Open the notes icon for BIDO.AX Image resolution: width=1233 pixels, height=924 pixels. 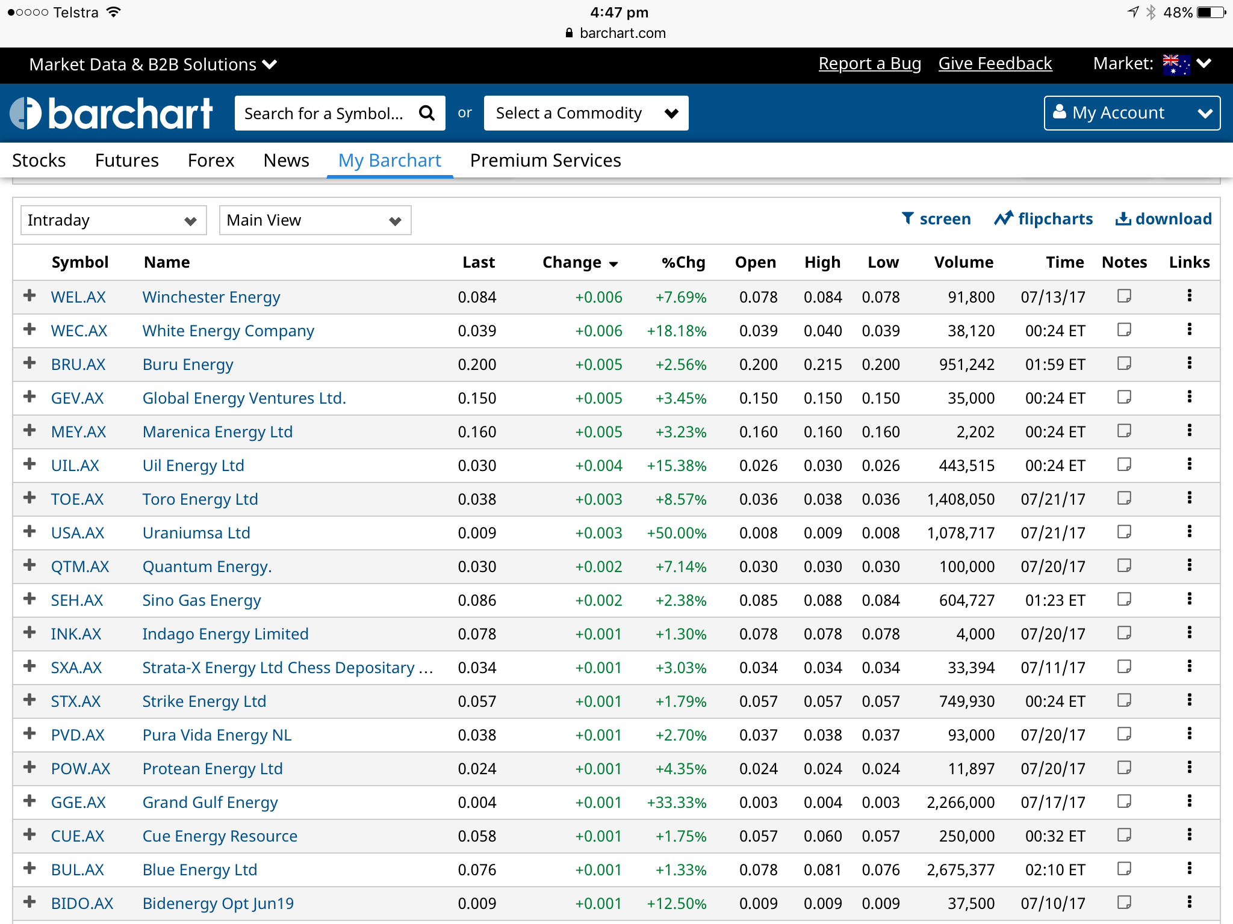[1124, 902]
